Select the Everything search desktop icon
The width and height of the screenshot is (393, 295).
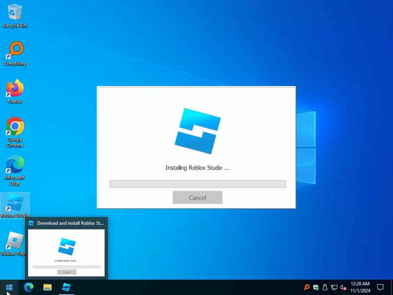pyautogui.click(x=15, y=54)
